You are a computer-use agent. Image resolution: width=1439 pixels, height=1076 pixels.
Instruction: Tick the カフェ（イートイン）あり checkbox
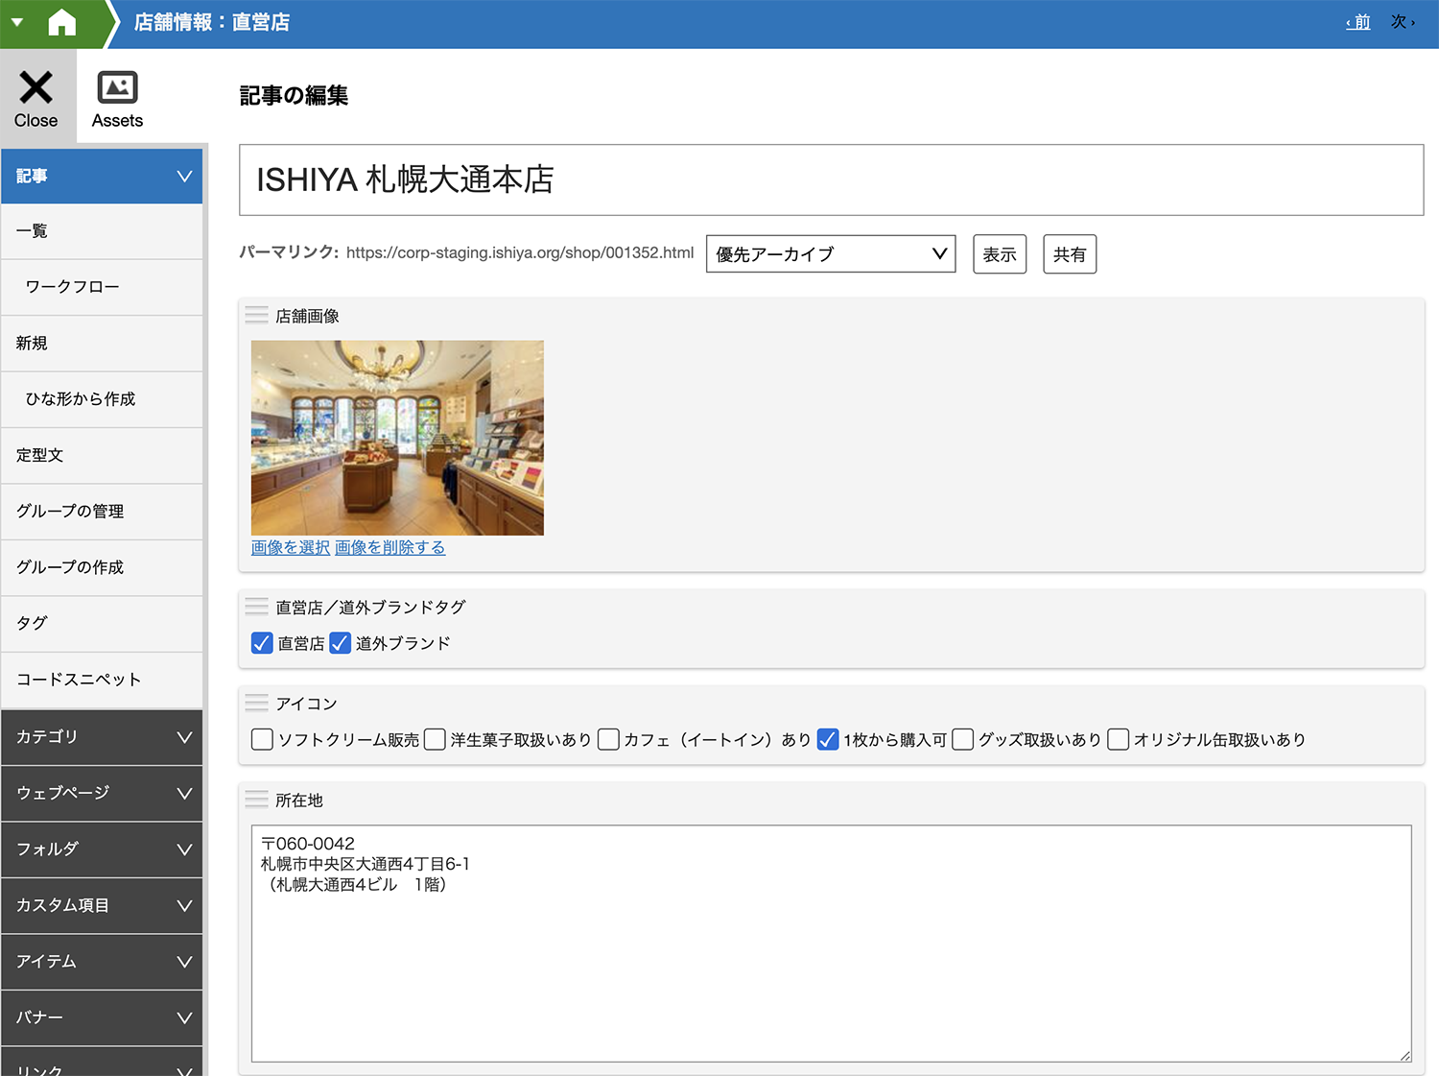point(608,739)
